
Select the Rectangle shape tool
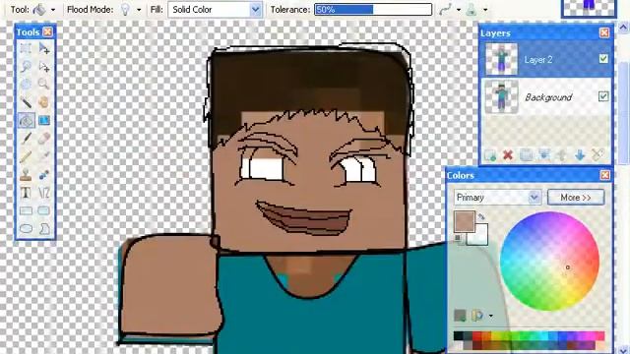pyautogui.click(x=27, y=210)
